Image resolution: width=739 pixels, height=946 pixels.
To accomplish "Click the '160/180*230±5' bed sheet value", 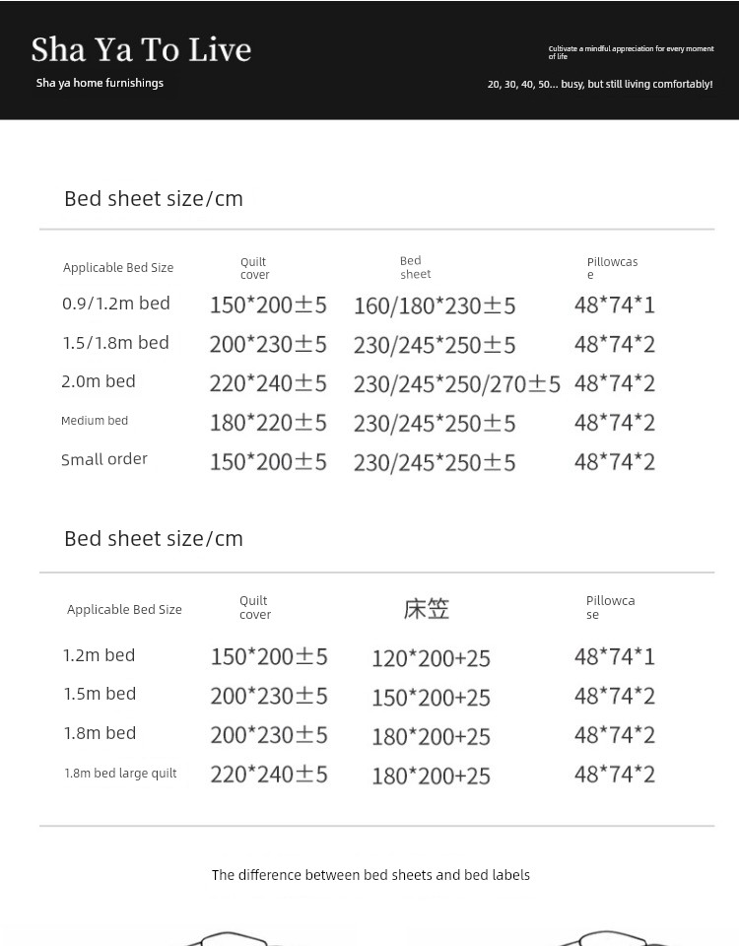I will coord(435,305).
